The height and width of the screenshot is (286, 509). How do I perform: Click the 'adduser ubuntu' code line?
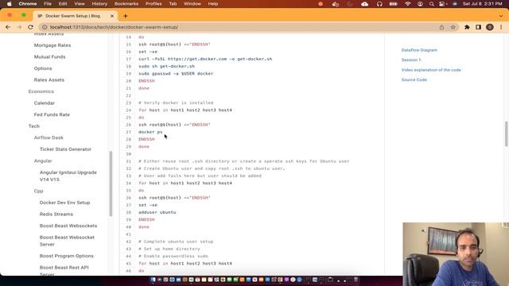click(157, 212)
